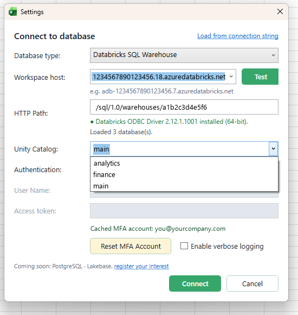The image size is (298, 315).
Task: Click the Excel icon in Settings title bar
Action: [12, 12]
